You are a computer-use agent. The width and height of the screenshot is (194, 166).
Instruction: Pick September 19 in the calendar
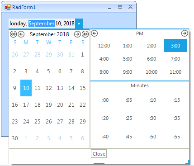pos(49,104)
